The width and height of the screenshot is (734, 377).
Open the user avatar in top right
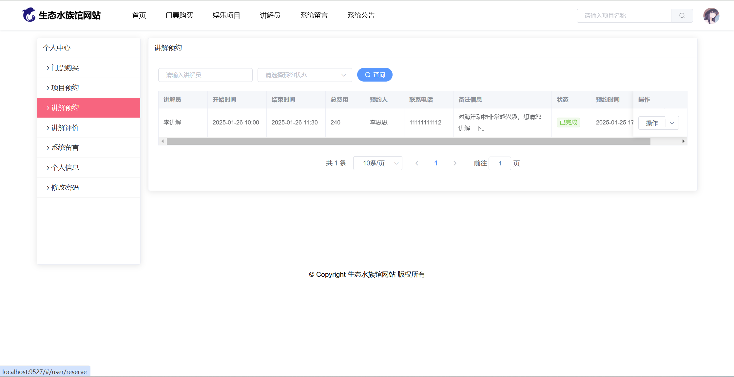point(711,16)
